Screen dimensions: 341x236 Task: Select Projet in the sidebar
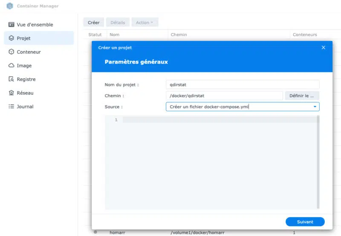pos(39,38)
